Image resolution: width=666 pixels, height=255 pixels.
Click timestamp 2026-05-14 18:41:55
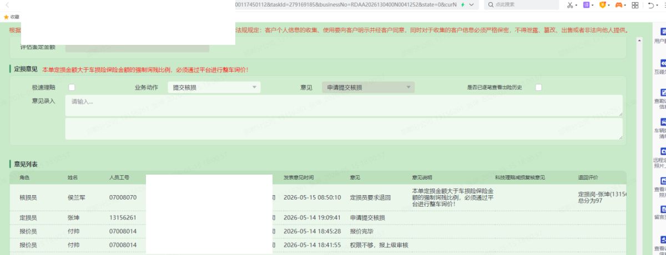tap(312, 244)
